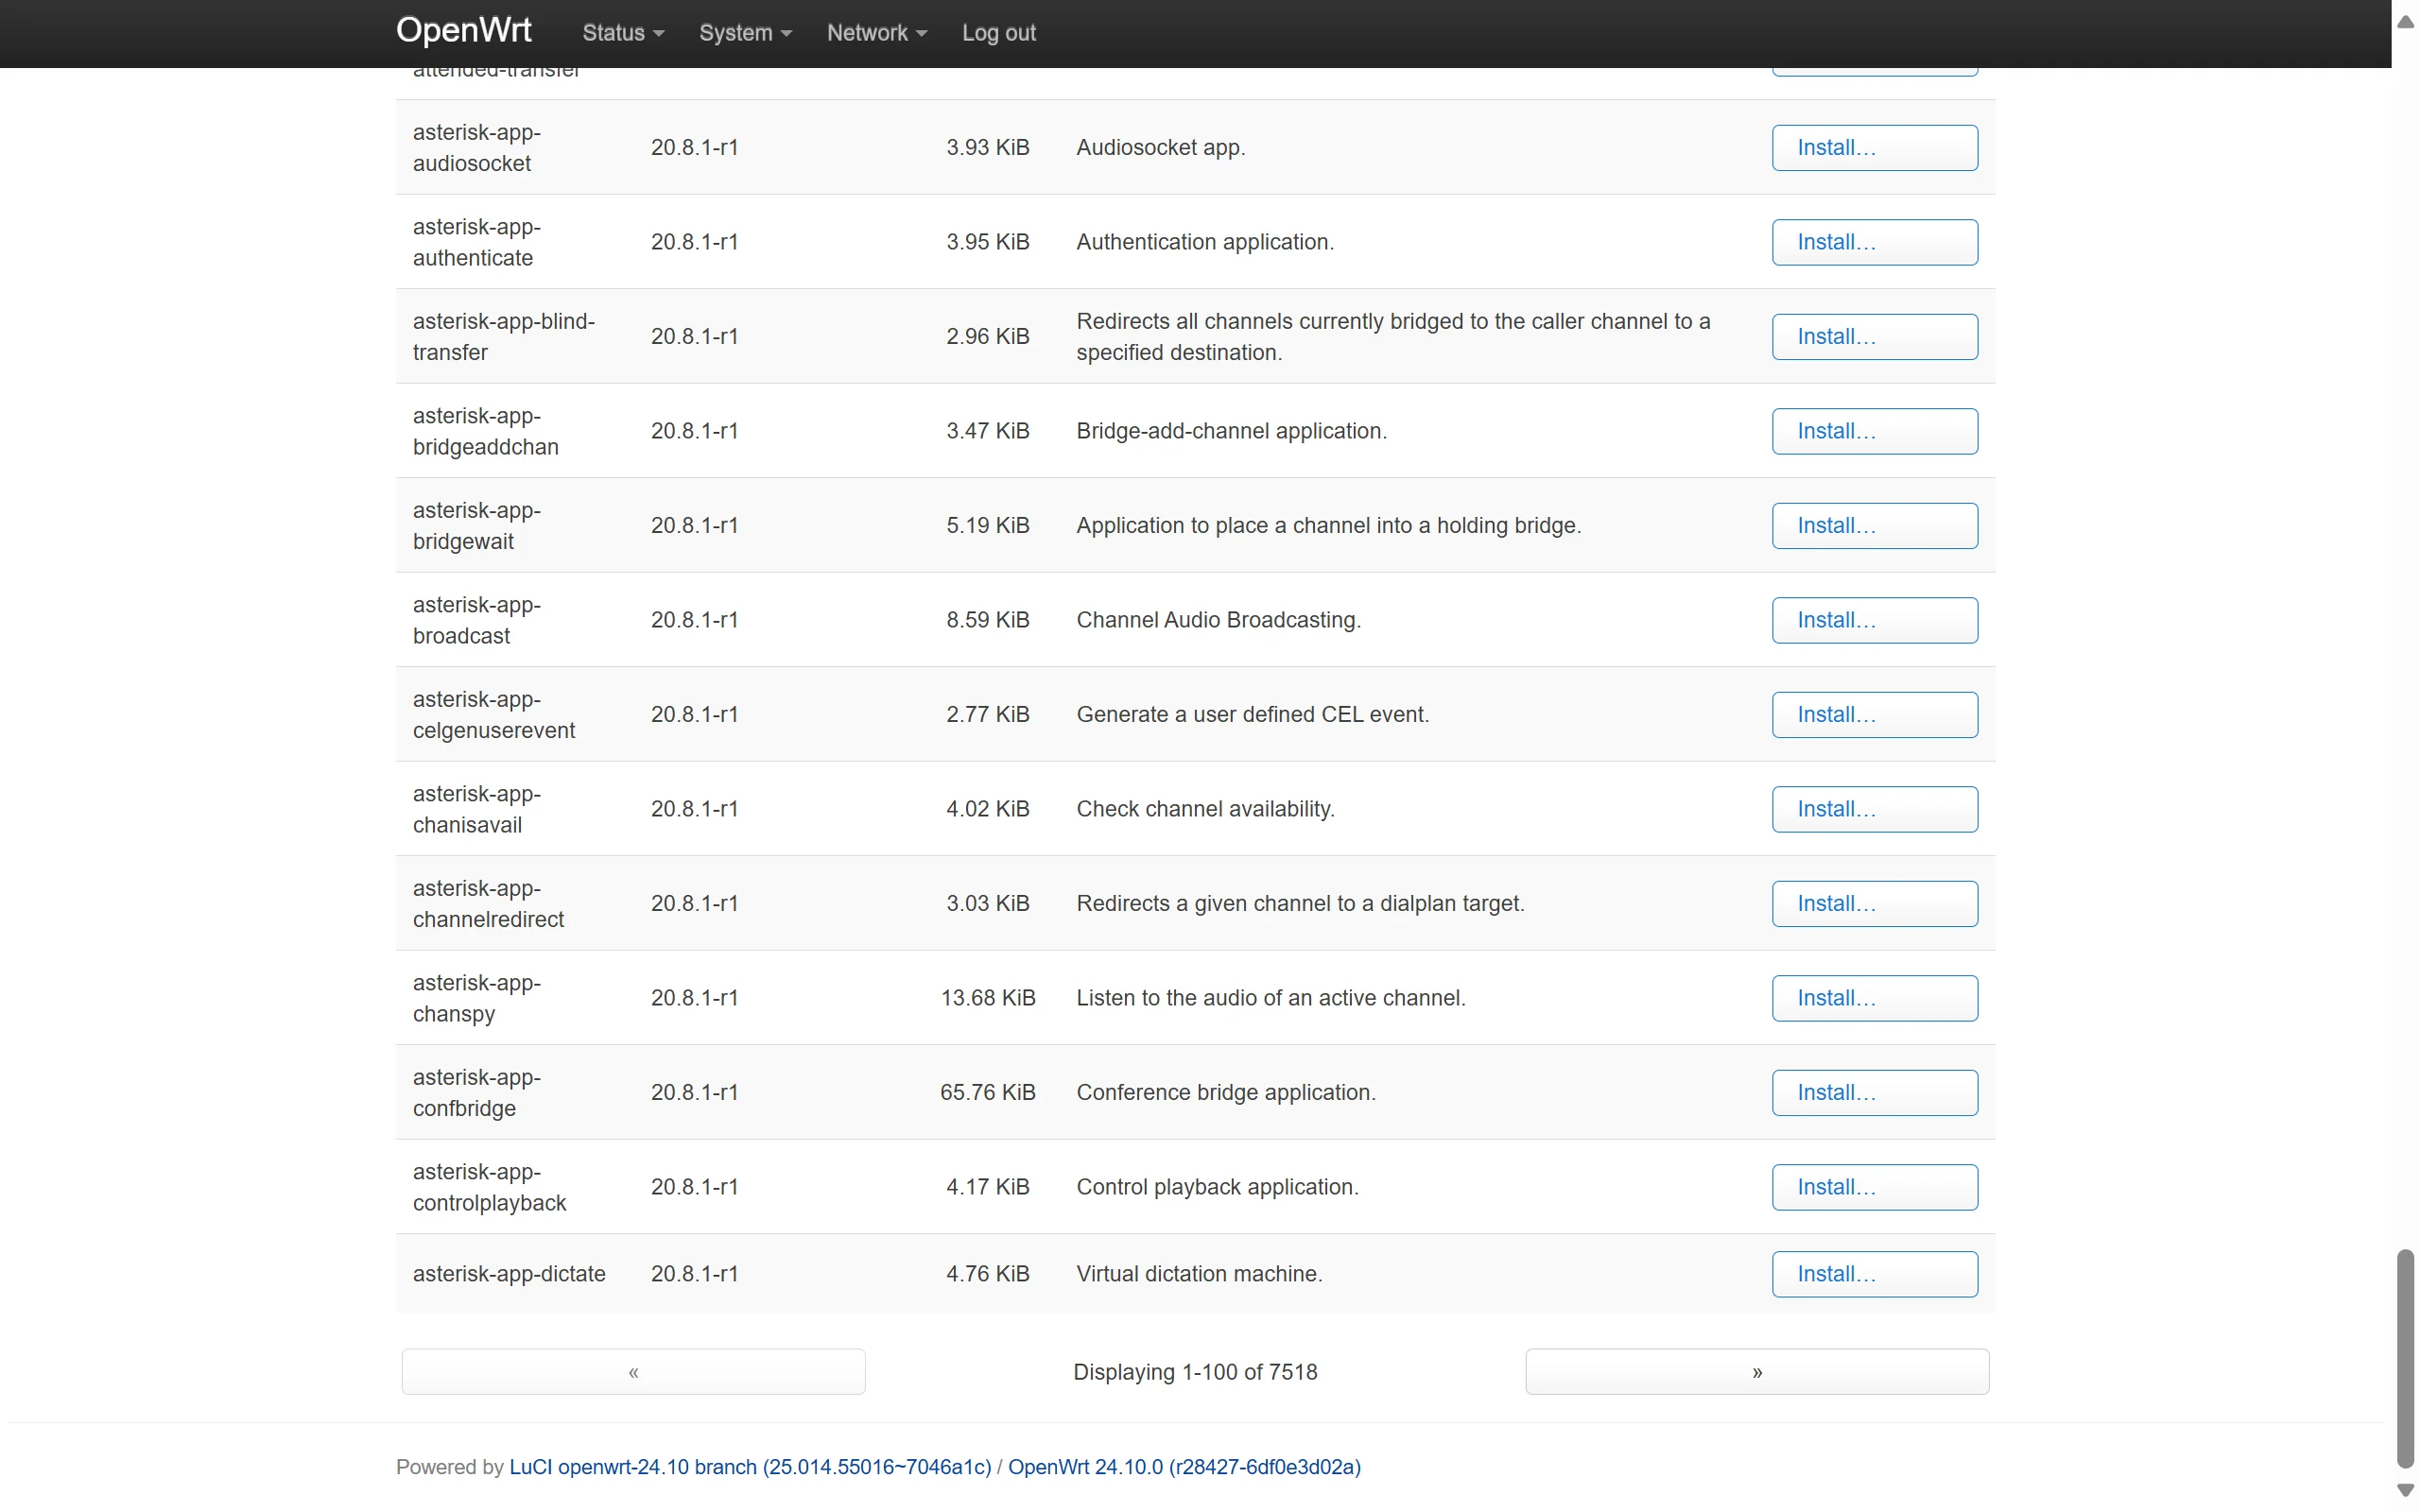The image size is (2420, 1512).
Task: Click 'Application to place a channel into a holding bridge.'
Action: click(1328, 525)
